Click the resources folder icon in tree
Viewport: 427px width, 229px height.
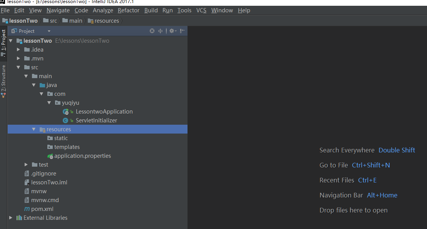42,130
